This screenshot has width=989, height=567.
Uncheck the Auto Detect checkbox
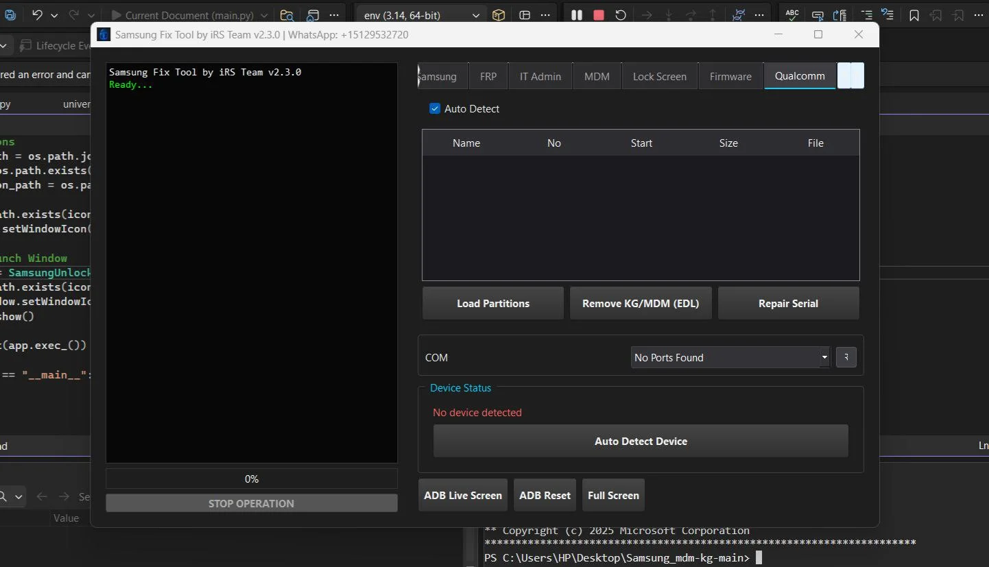[x=434, y=108]
